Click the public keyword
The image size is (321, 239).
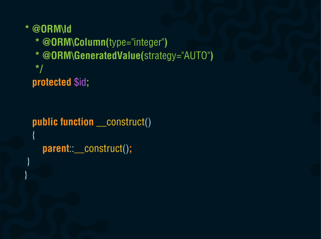pyautogui.click(x=45, y=122)
